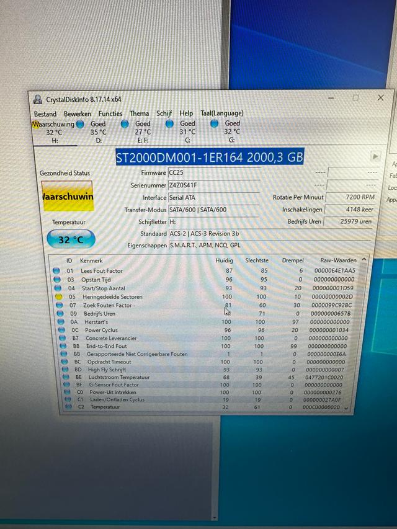
Task: Click the blue status dot for Lees Fout Factor
Action: tap(56, 271)
